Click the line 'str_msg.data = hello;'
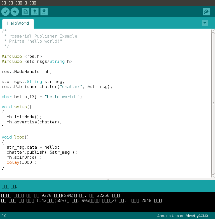 33,147
